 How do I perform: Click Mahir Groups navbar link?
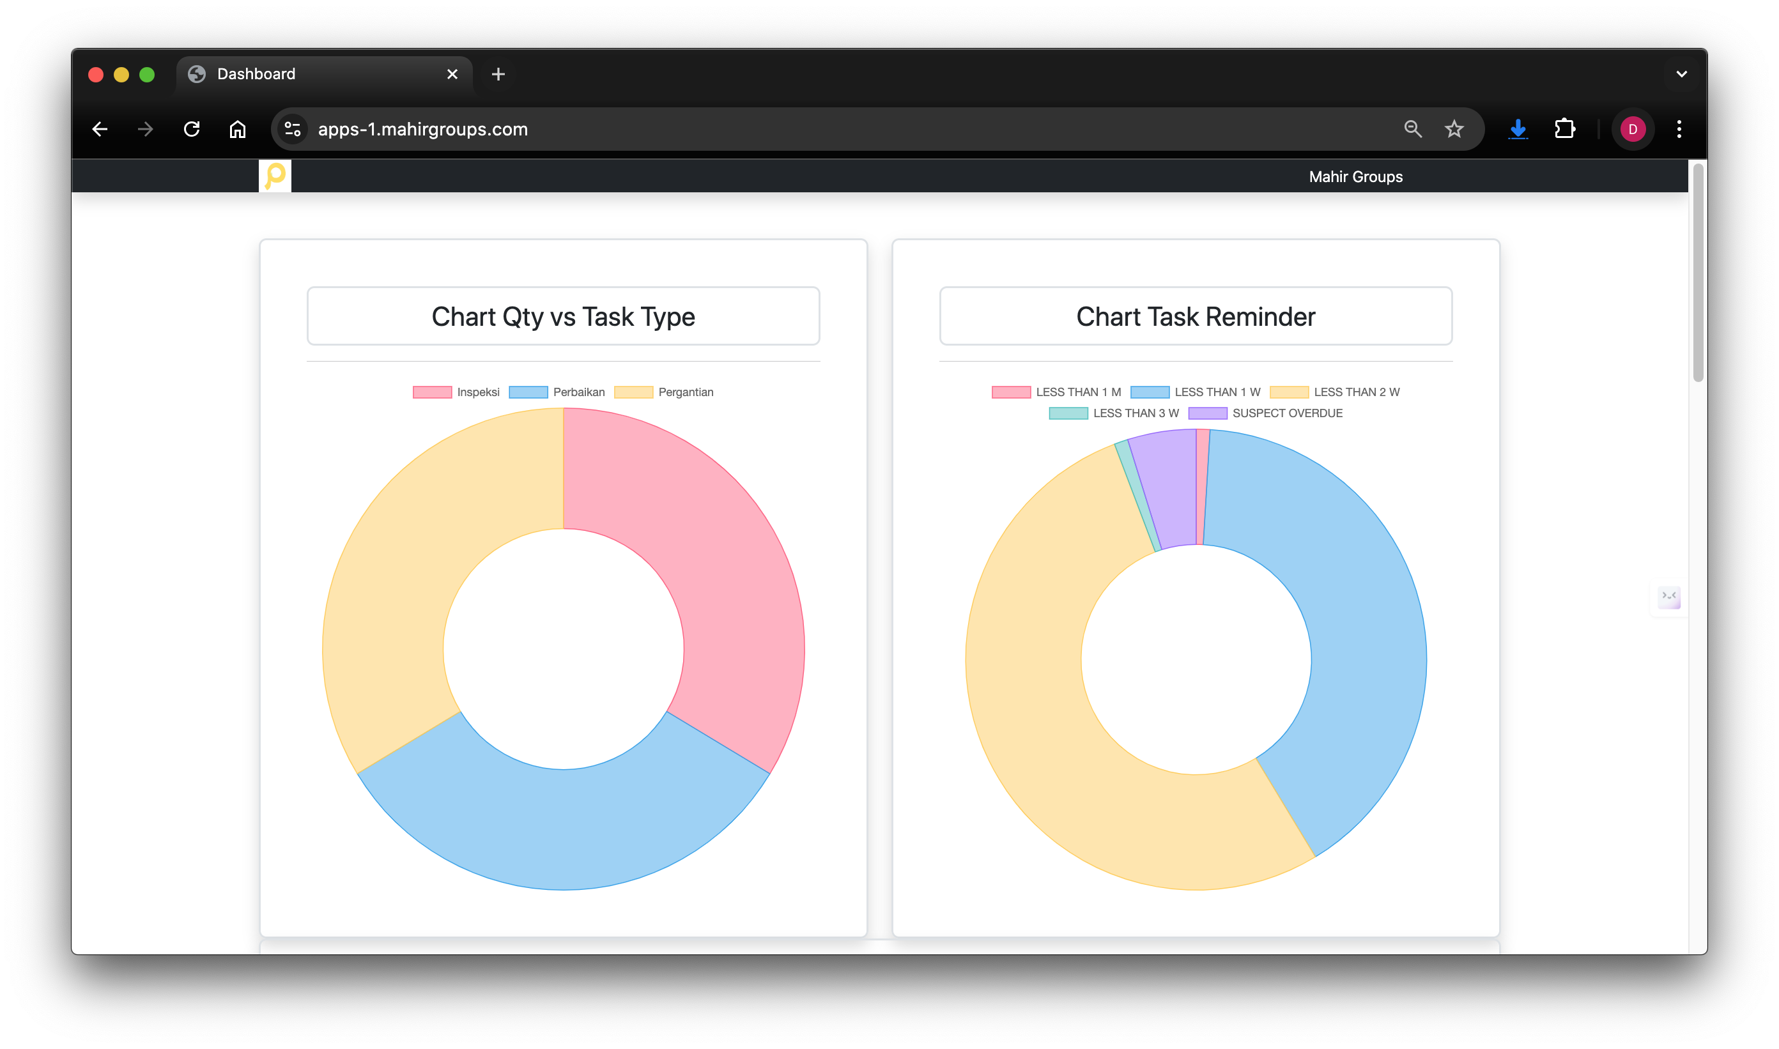1355,177
